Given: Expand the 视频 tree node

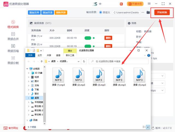Looking at the screenshot, I should click(28, 77).
